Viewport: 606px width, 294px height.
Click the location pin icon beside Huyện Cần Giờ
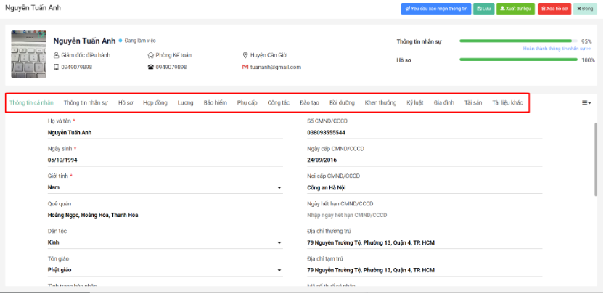click(x=245, y=55)
